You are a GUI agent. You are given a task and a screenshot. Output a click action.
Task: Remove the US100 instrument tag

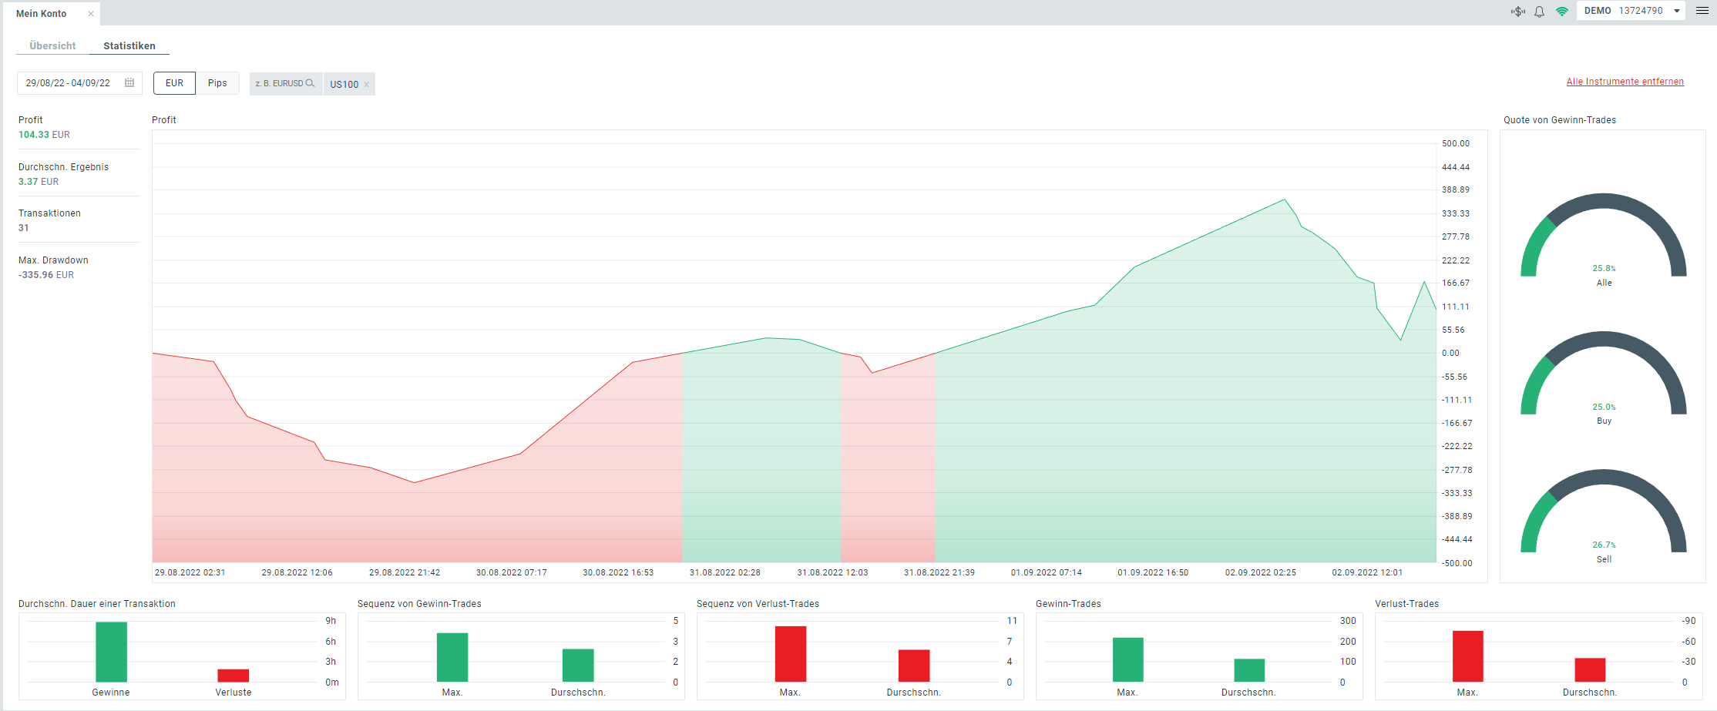pyautogui.click(x=367, y=85)
